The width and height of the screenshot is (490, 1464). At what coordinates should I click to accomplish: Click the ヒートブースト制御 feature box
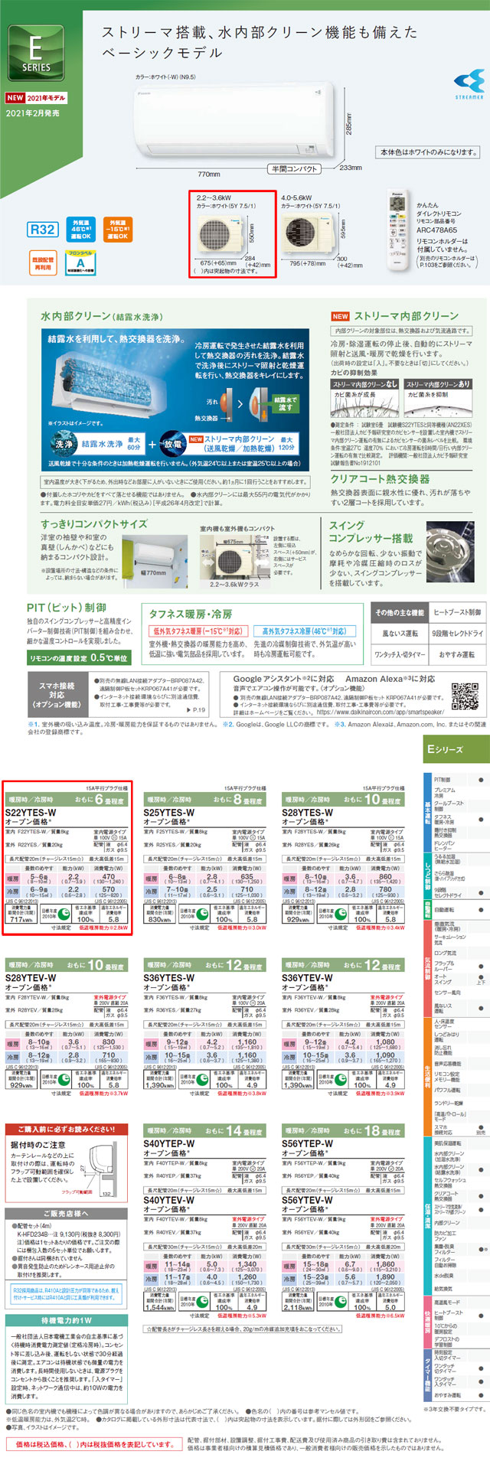pos(457,612)
